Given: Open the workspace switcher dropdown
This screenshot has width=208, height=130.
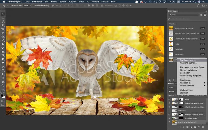Looking at the screenshot, I should [x=204, y=6].
